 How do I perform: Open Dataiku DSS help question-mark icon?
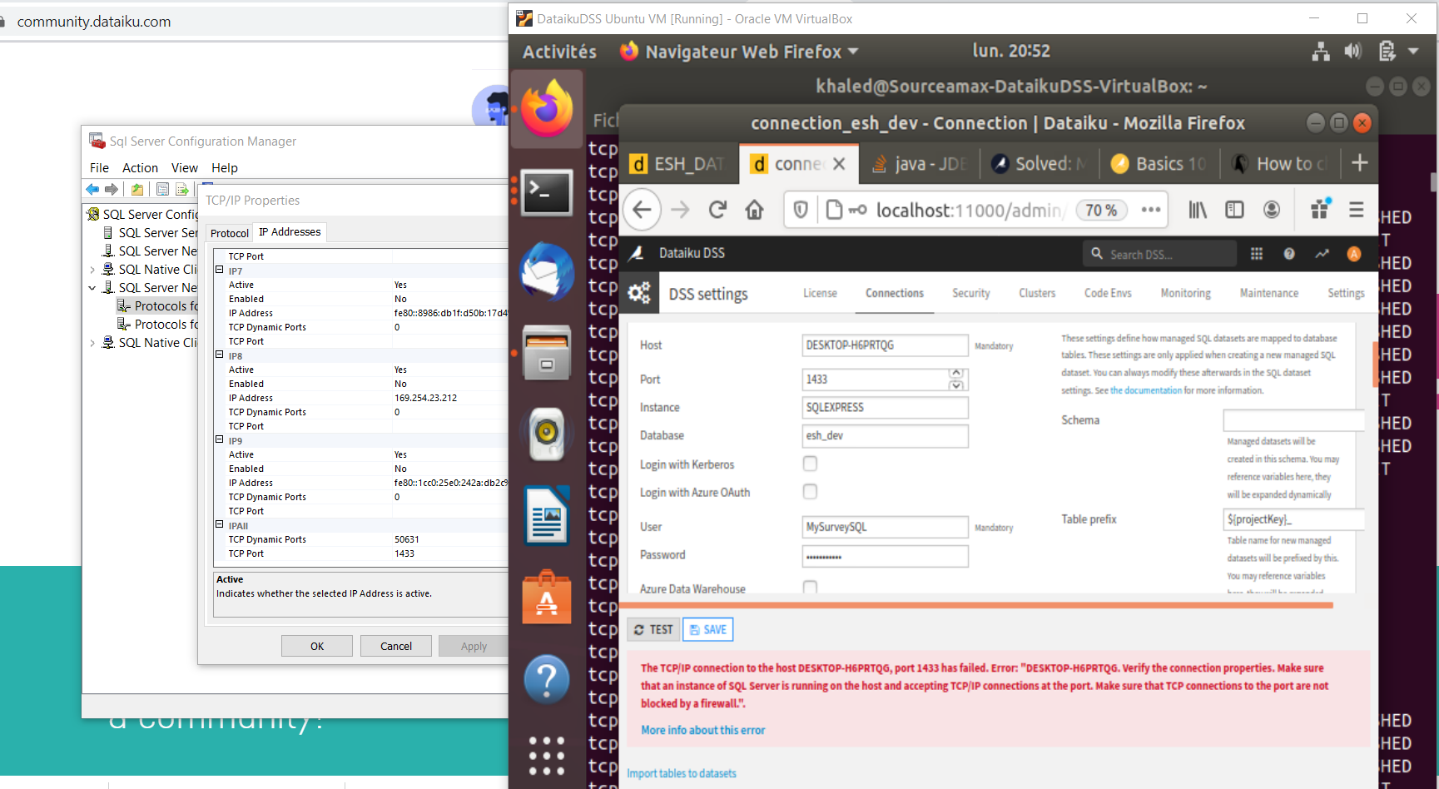pyautogui.click(x=1289, y=253)
